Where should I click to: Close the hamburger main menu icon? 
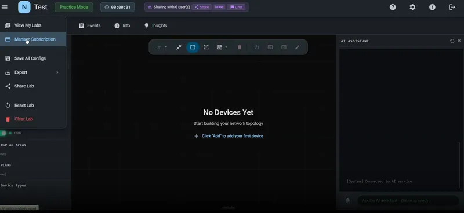click(5, 7)
